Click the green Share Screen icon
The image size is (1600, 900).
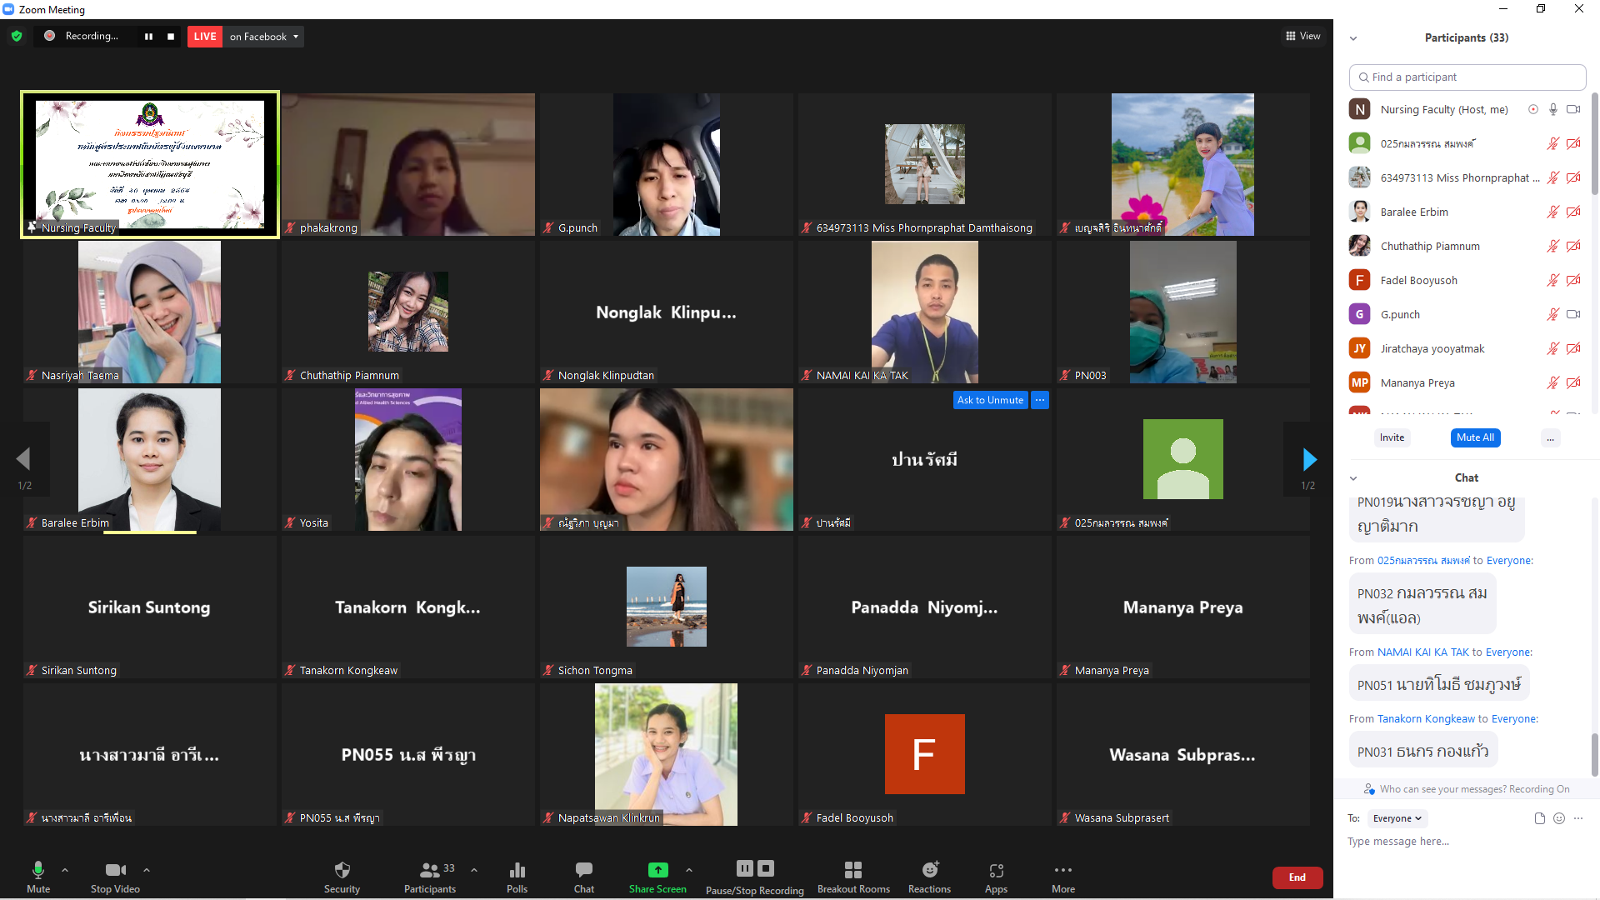pos(657,870)
